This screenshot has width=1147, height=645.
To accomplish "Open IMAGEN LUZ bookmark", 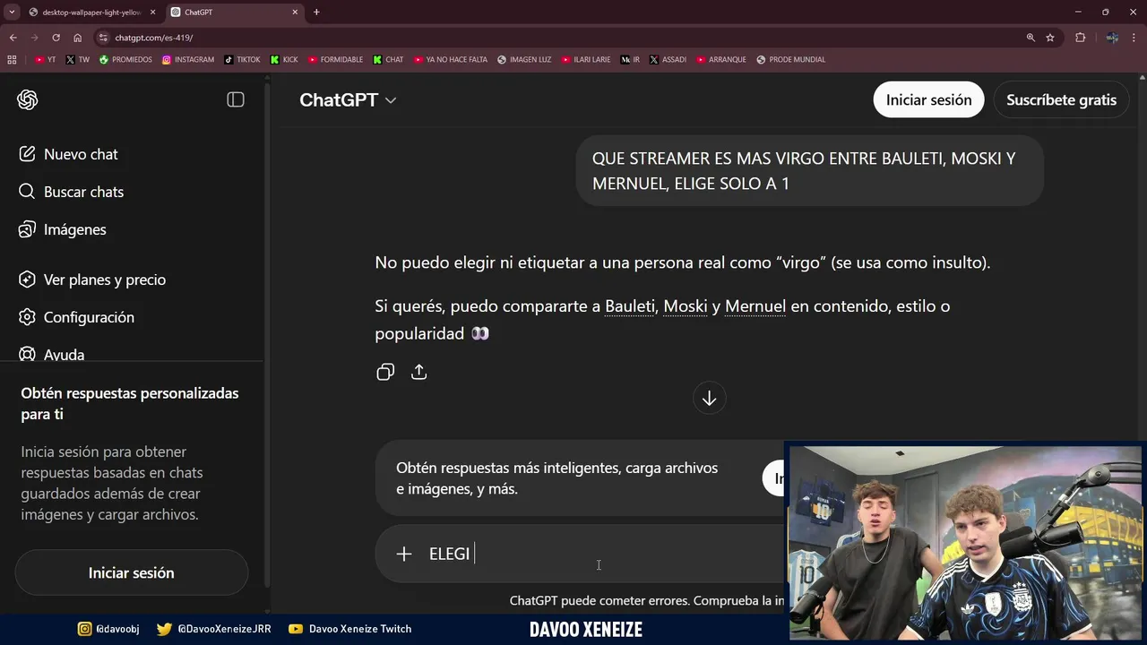I will [525, 60].
